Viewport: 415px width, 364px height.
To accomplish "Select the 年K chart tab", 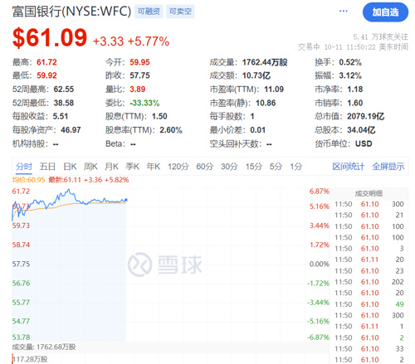I will click(x=154, y=167).
